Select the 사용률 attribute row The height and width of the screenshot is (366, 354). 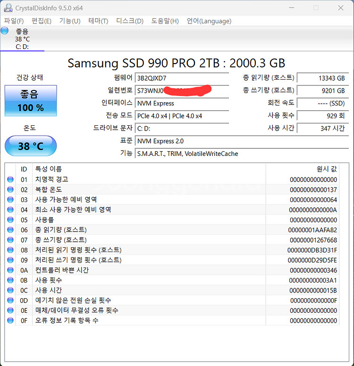(x=172, y=220)
